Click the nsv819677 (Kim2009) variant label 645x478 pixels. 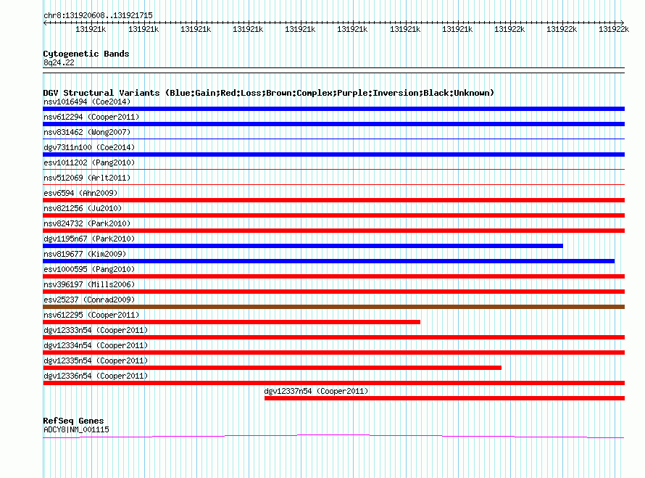(85, 254)
